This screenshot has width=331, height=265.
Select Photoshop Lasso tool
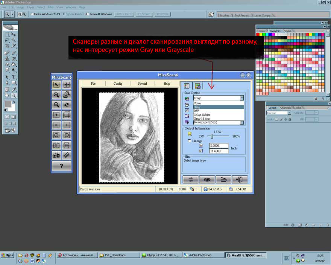point(7,40)
